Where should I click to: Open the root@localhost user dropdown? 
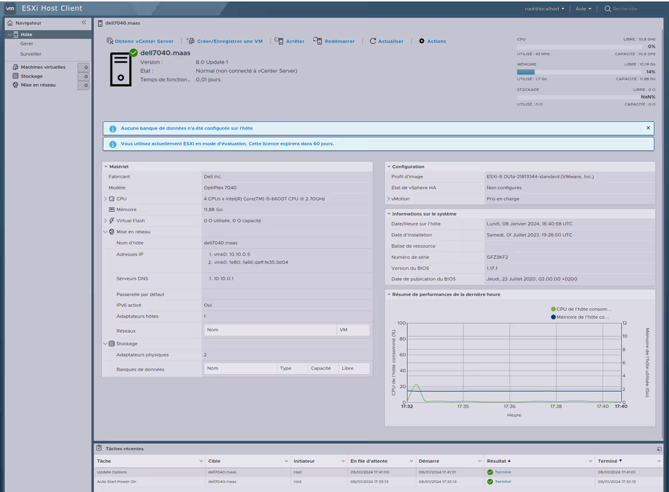pos(544,9)
